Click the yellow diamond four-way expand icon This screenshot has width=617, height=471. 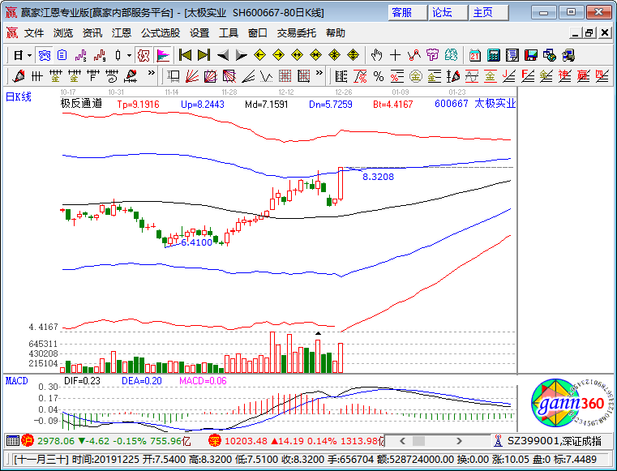click(353, 55)
